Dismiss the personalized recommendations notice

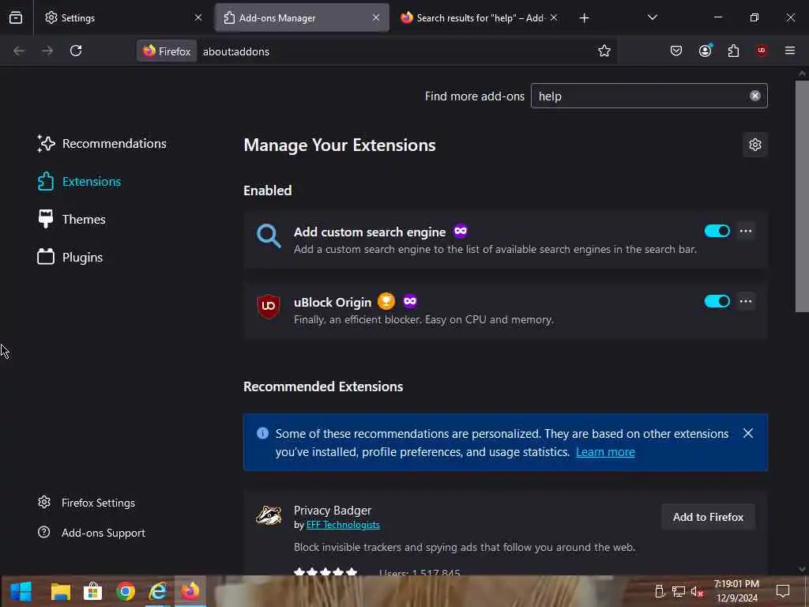coord(748,434)
